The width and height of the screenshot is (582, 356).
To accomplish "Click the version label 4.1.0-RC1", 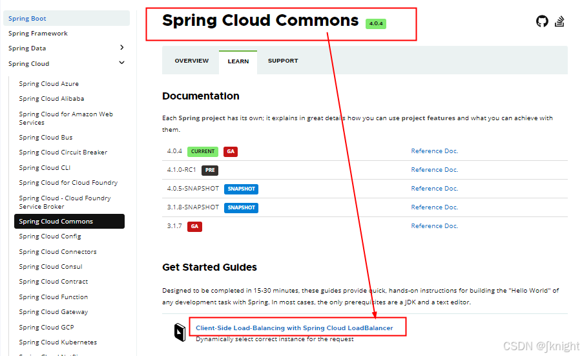I will click(181, 170).
